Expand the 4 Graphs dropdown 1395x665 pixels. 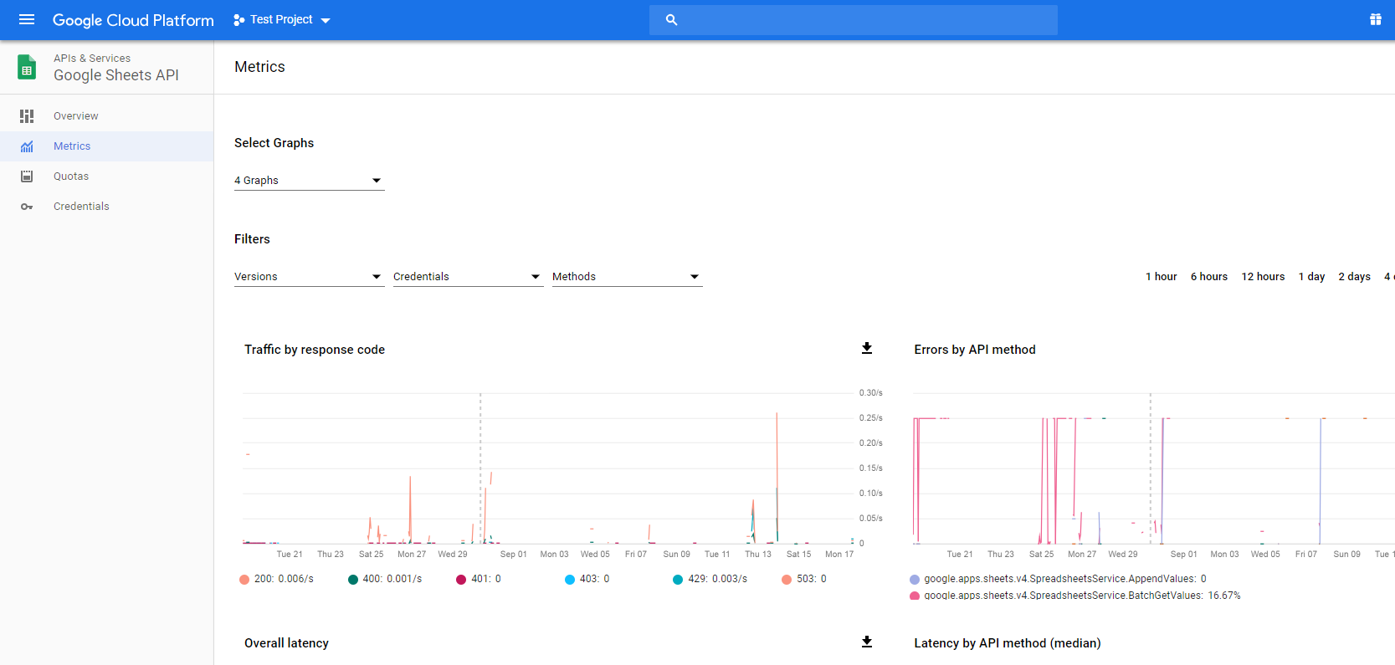[x=309, y=181]
